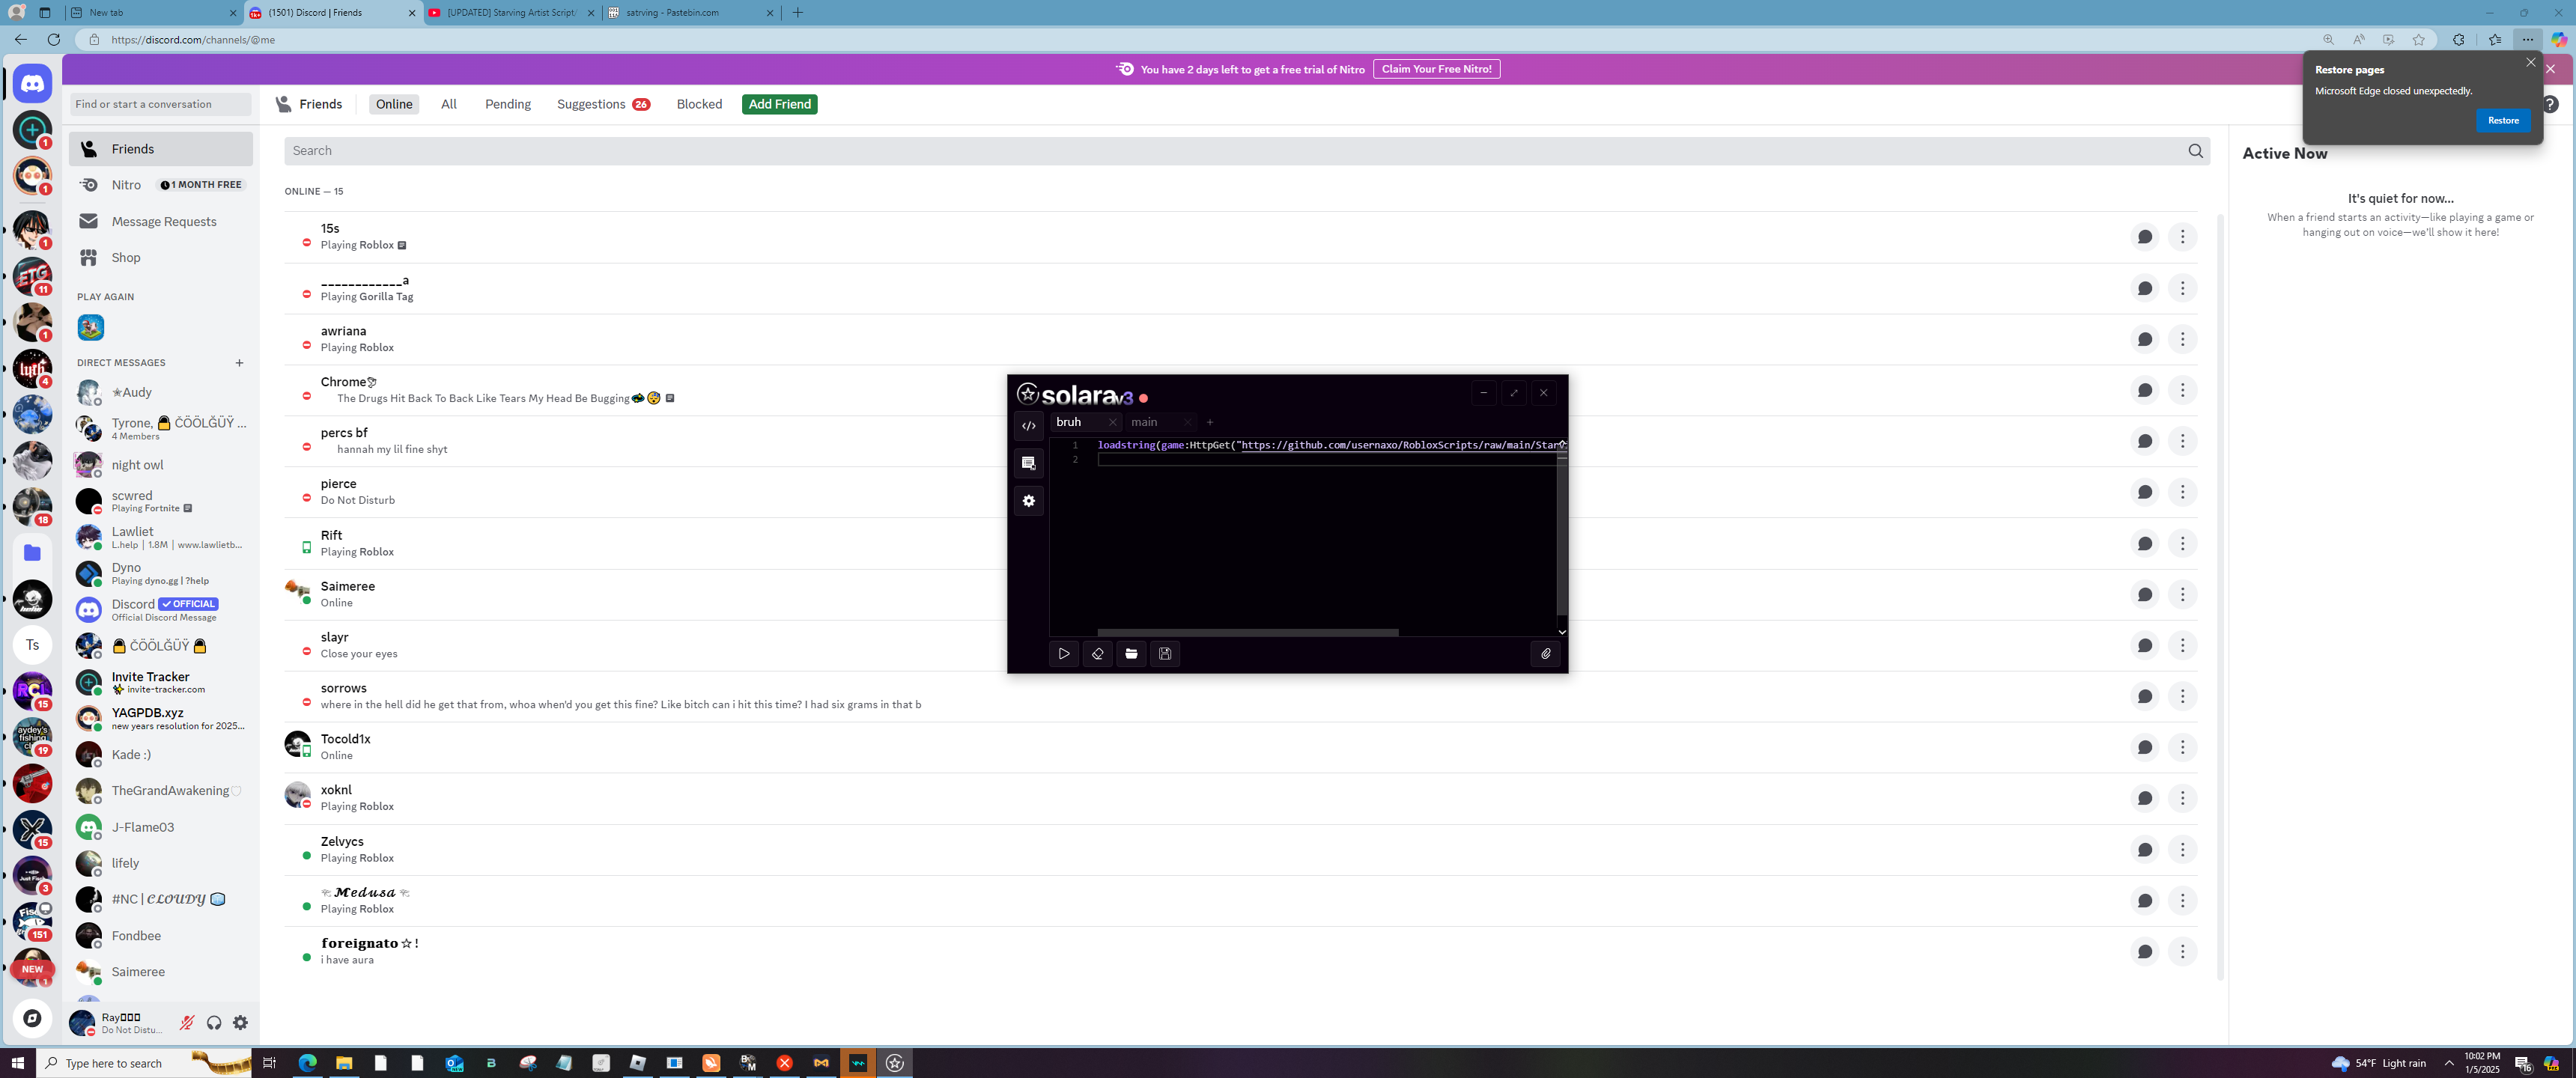Viewport: 2576px width, 1078px height.
Task: Open the Discord user settings gear
Action: 241,1022
